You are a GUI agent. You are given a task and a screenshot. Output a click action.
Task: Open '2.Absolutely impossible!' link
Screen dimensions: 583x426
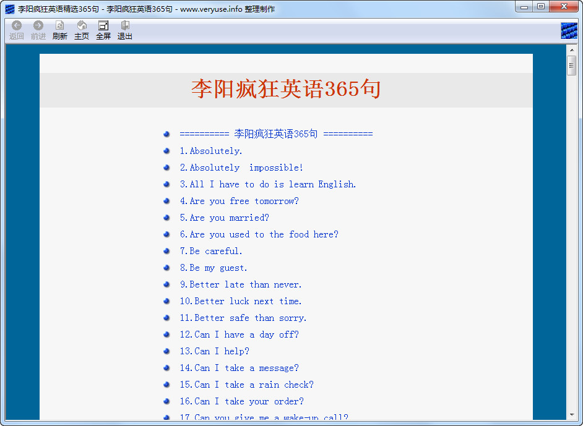coord(241,168)
